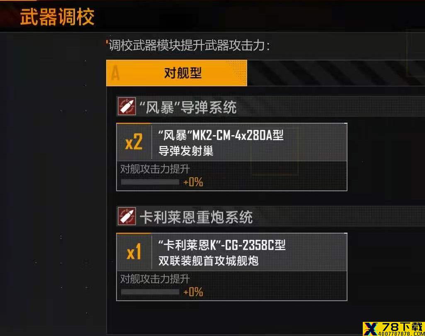
Task: Click the x1 quantity badge
Action: pyautogui.click(x=134, y=252)
